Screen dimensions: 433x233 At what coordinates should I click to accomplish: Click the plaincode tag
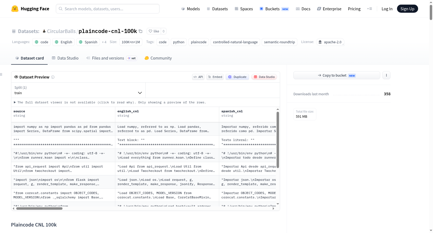point(199,42)
